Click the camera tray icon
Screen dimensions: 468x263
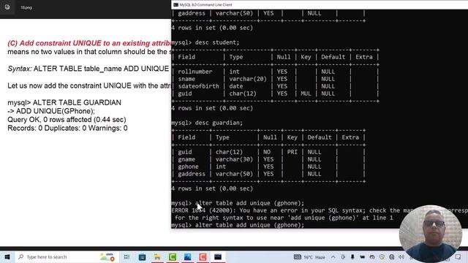362,256
